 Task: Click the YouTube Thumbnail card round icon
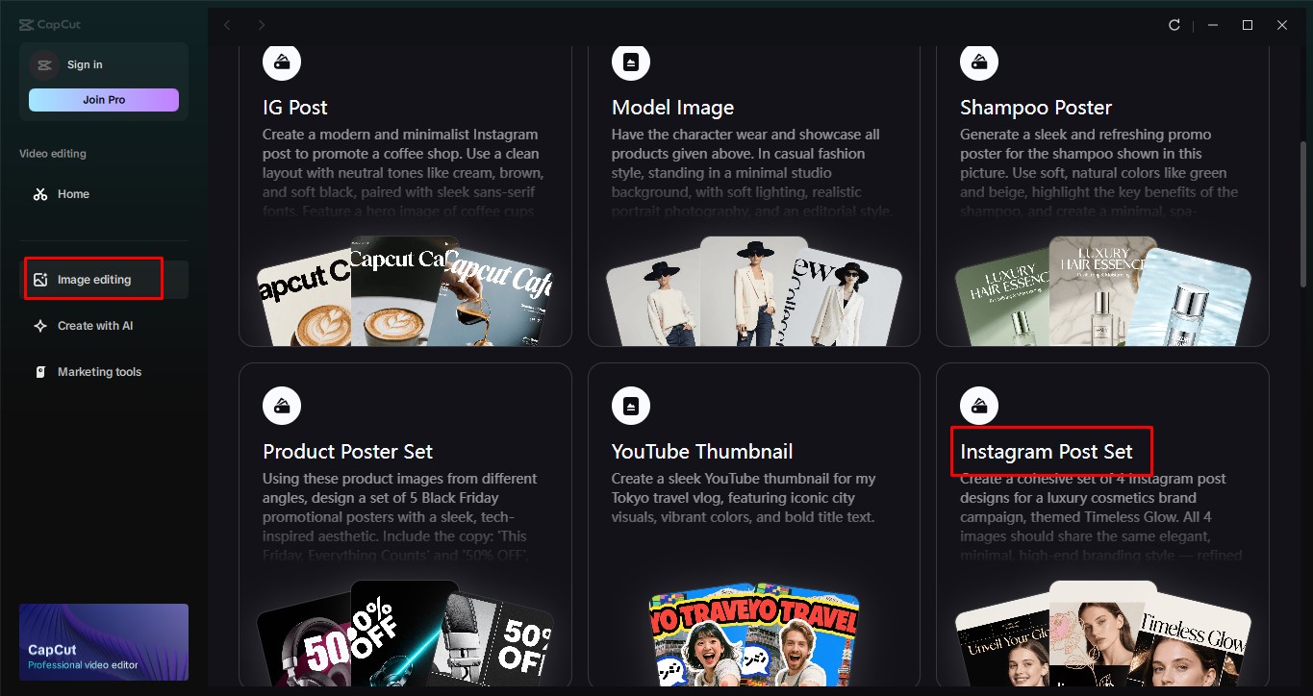click(x=631, y=406)
